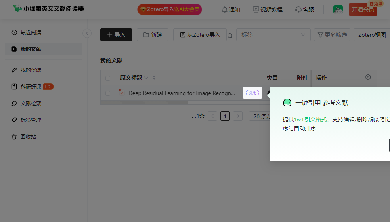
Task: Click the 上新 badge beside 科研好课
Action: 48,87
